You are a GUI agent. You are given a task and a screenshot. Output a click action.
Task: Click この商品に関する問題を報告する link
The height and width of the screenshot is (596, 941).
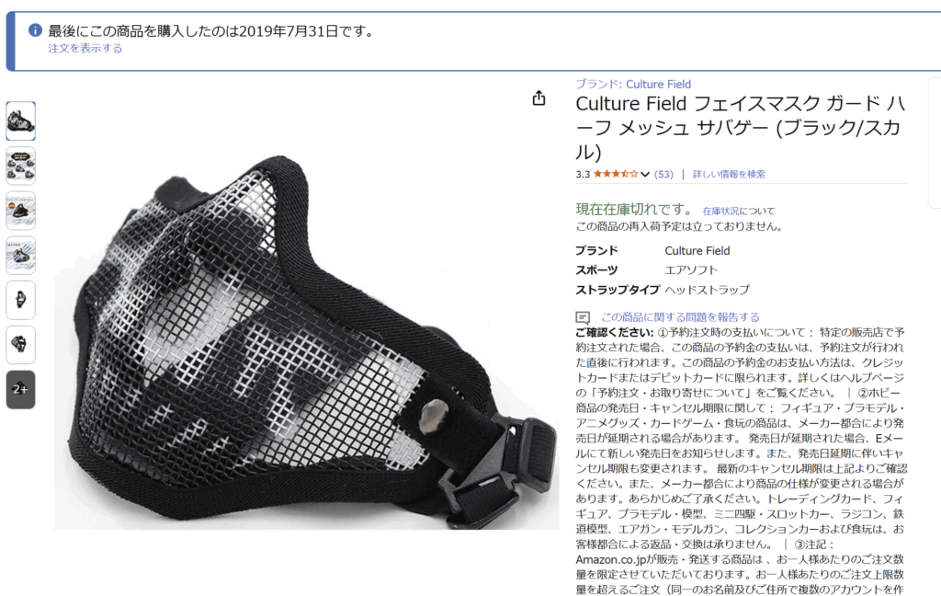point(681,317)
